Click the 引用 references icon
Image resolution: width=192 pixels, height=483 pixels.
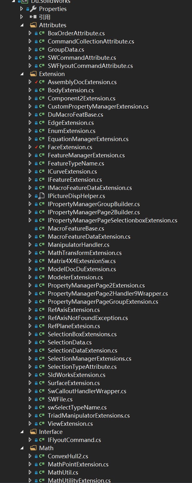[33, 17]
